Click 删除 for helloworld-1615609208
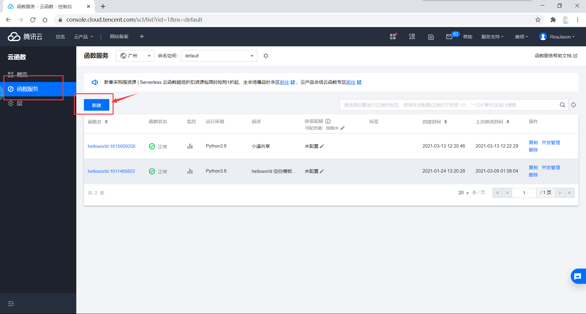The image size is (586, 314). click(x=533, y=150)
